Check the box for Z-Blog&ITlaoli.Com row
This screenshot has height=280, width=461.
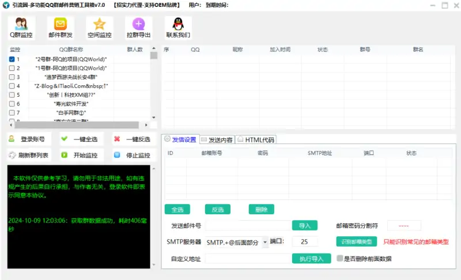12,86
